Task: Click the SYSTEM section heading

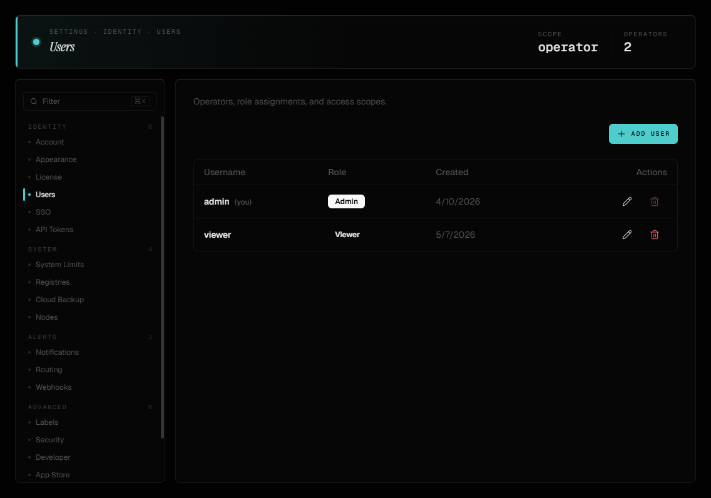Action: tap(43, 250)
